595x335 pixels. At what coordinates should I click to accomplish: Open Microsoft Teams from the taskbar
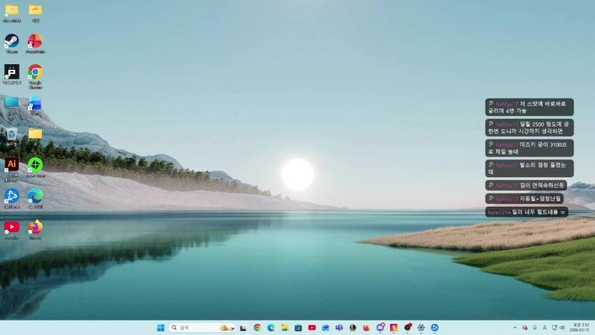(339, 327)
